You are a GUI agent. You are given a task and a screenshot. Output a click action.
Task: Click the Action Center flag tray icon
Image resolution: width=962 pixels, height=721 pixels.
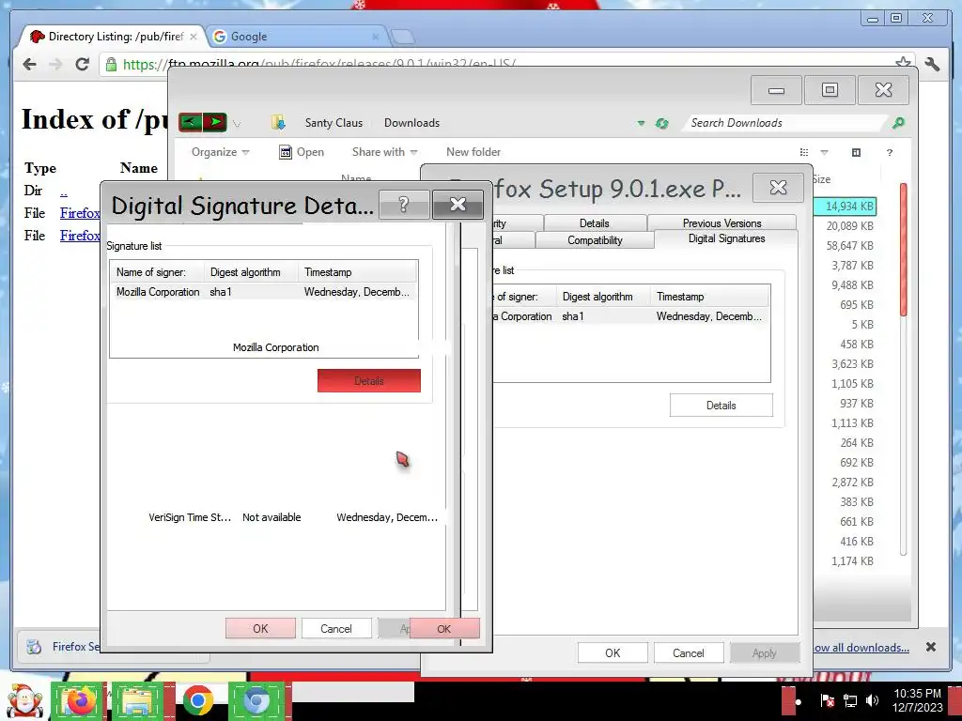[x=827, y=700]
